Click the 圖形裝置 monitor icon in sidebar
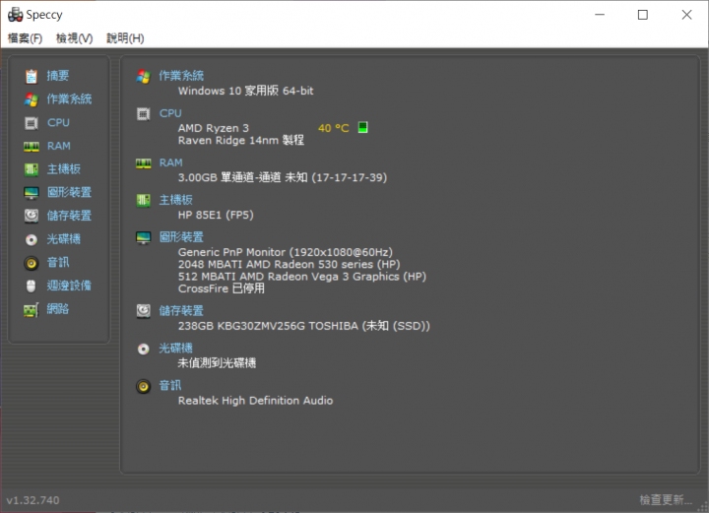This screenshot has width=709, height=513. [32, 193]
